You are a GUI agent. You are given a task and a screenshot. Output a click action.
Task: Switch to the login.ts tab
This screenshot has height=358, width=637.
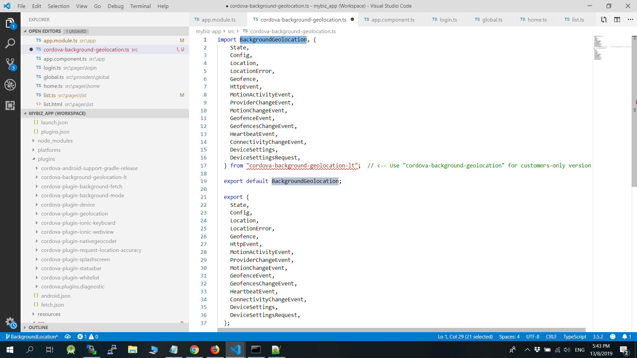point(447,20)
